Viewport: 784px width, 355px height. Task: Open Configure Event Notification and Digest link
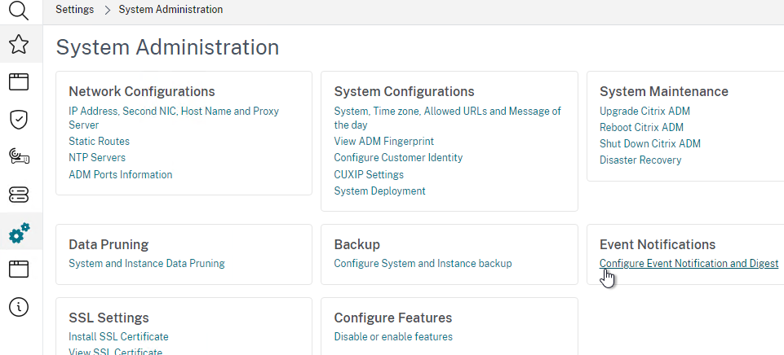[x=689, y=264]
